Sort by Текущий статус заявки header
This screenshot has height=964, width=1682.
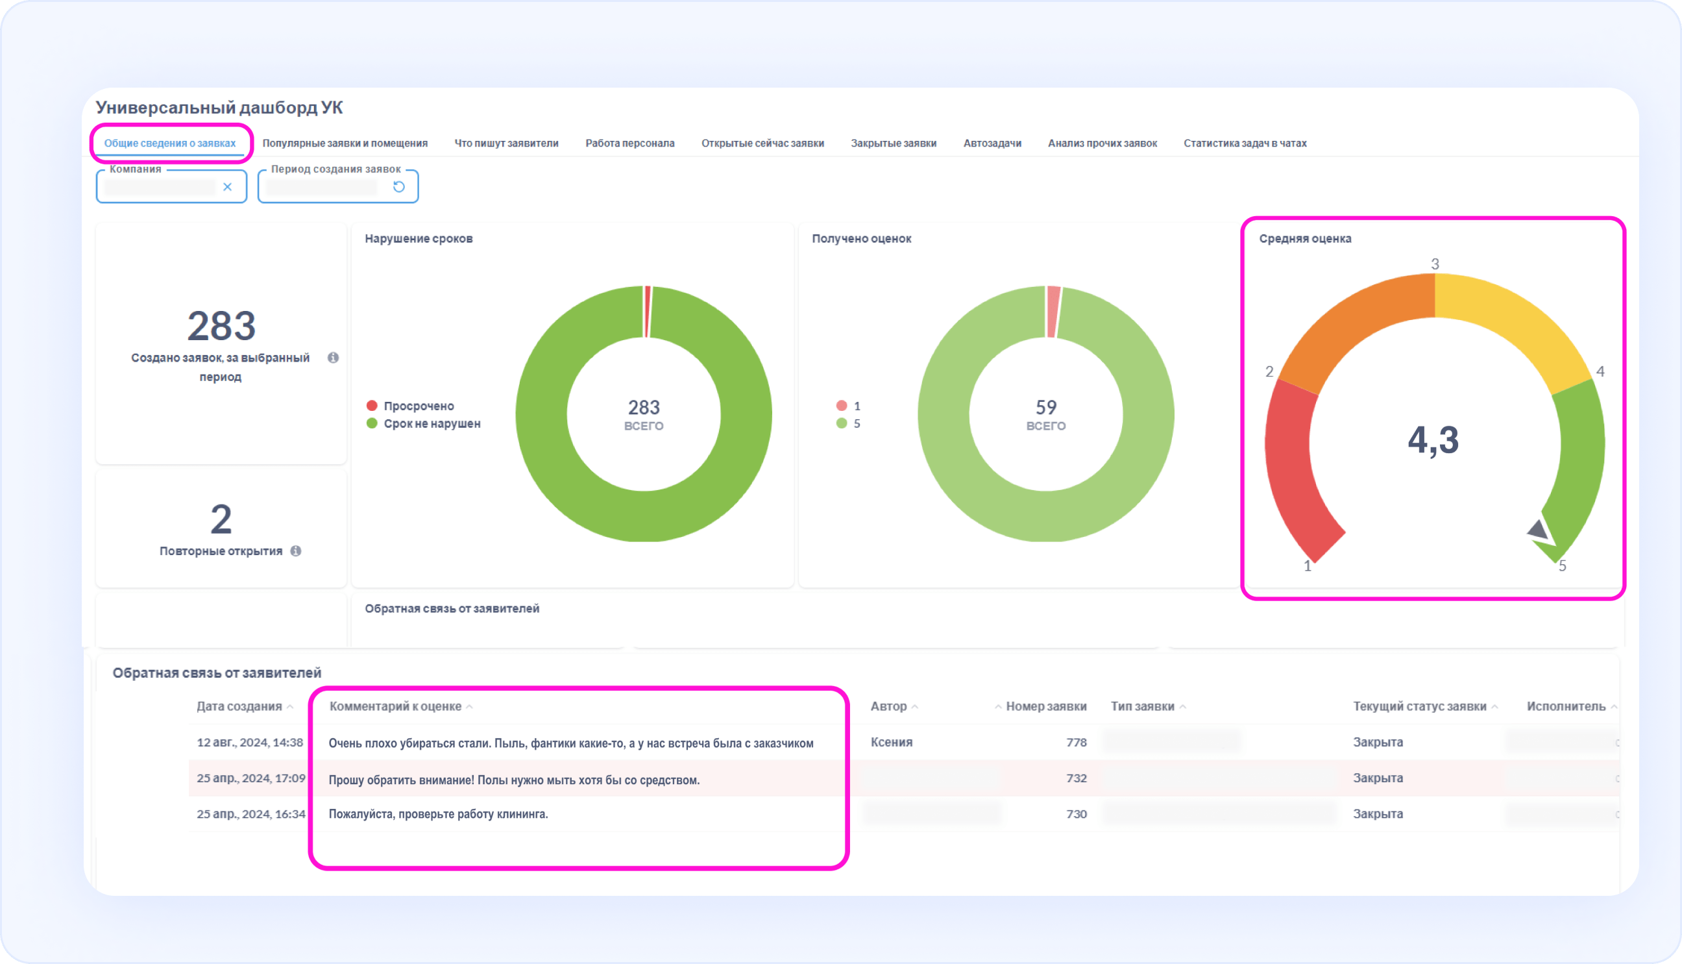(x=1419, y=706)
